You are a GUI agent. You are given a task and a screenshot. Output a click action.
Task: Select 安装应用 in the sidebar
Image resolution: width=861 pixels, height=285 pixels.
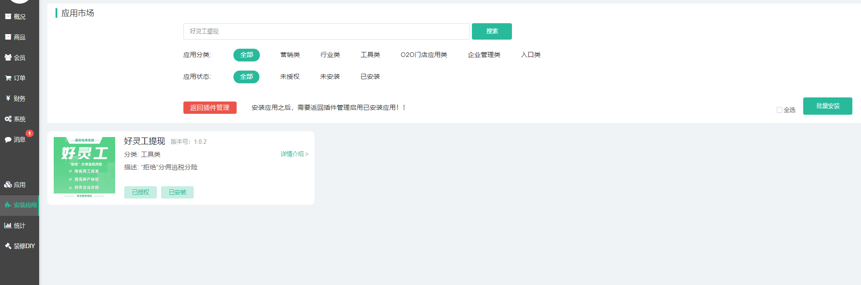point(20,205)
